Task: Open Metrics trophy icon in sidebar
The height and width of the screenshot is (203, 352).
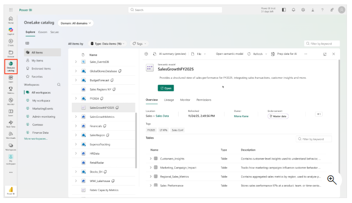Action: point(11,90)
